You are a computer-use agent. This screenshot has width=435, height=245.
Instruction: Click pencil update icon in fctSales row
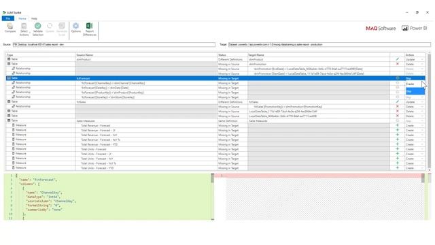pyautogui.click(x=397, y=101)
